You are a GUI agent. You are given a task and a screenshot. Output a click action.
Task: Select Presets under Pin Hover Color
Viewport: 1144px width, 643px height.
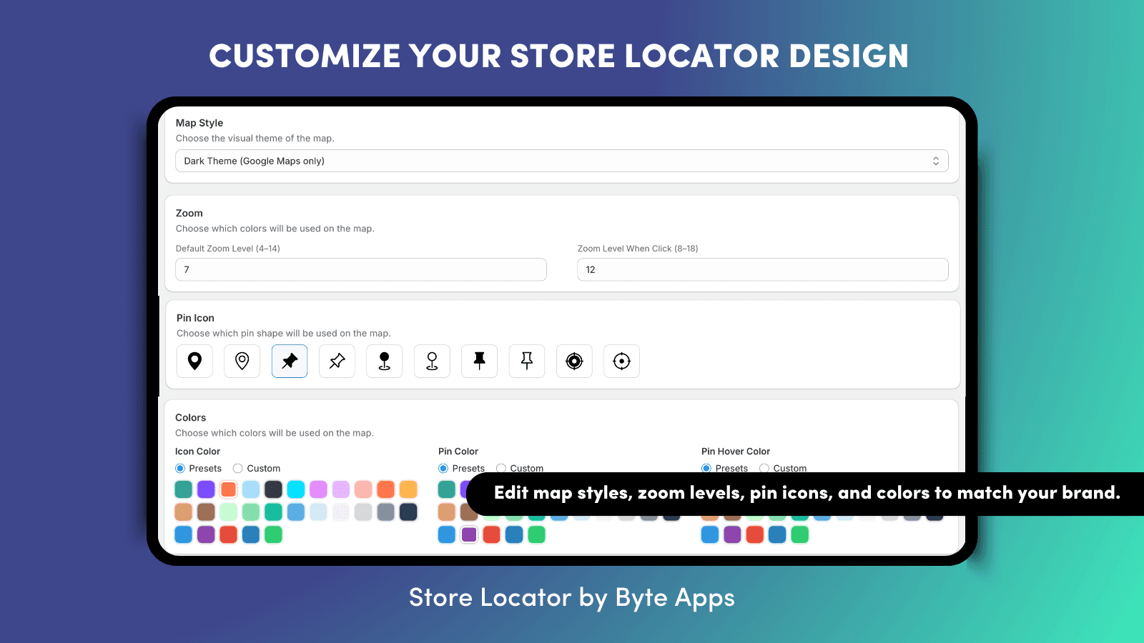pyautogui.click(x=706, y=469)
